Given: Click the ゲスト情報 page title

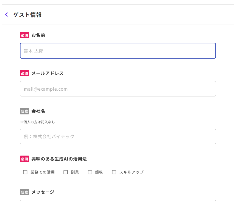Looking at the screenshot, I should tap(27, 15).
